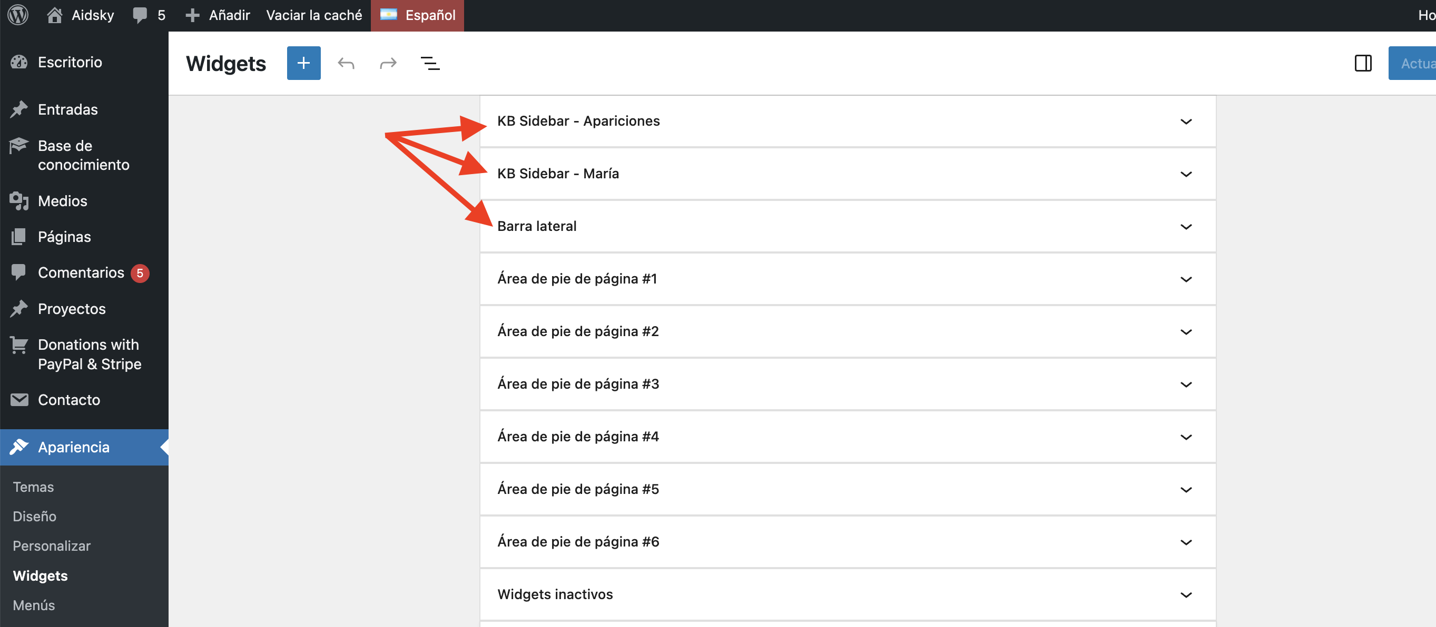Click the Aidsky home site icon
This screenshot has width=1436, height=627.
(55, 15)
